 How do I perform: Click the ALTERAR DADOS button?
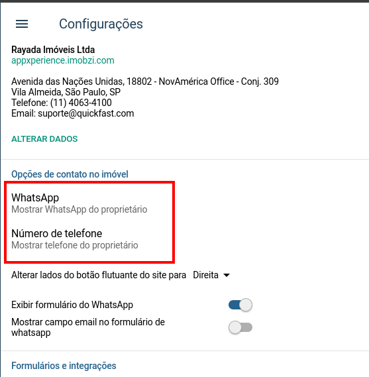click(44, 138)
